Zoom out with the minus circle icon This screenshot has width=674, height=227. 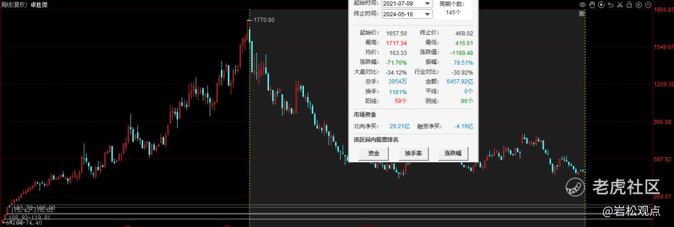point(648,5)
